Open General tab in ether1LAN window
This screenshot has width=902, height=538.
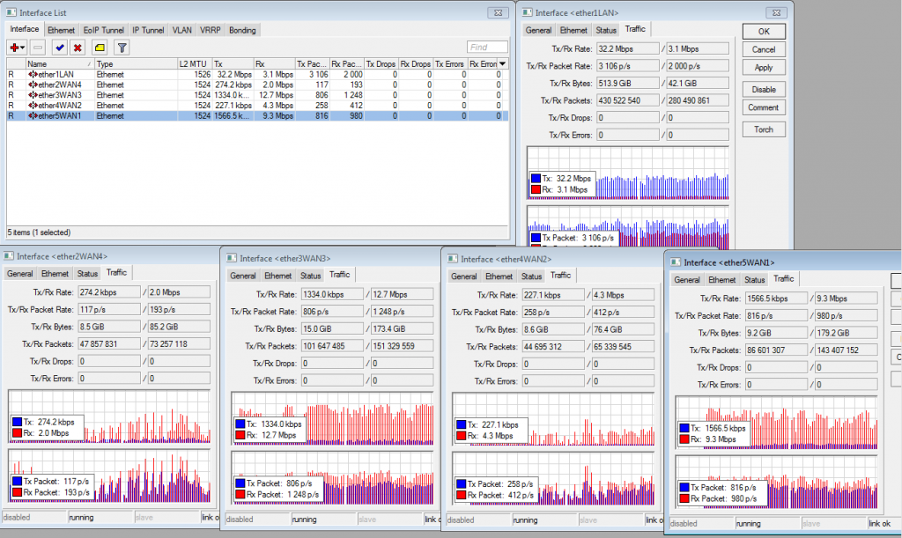538,30
